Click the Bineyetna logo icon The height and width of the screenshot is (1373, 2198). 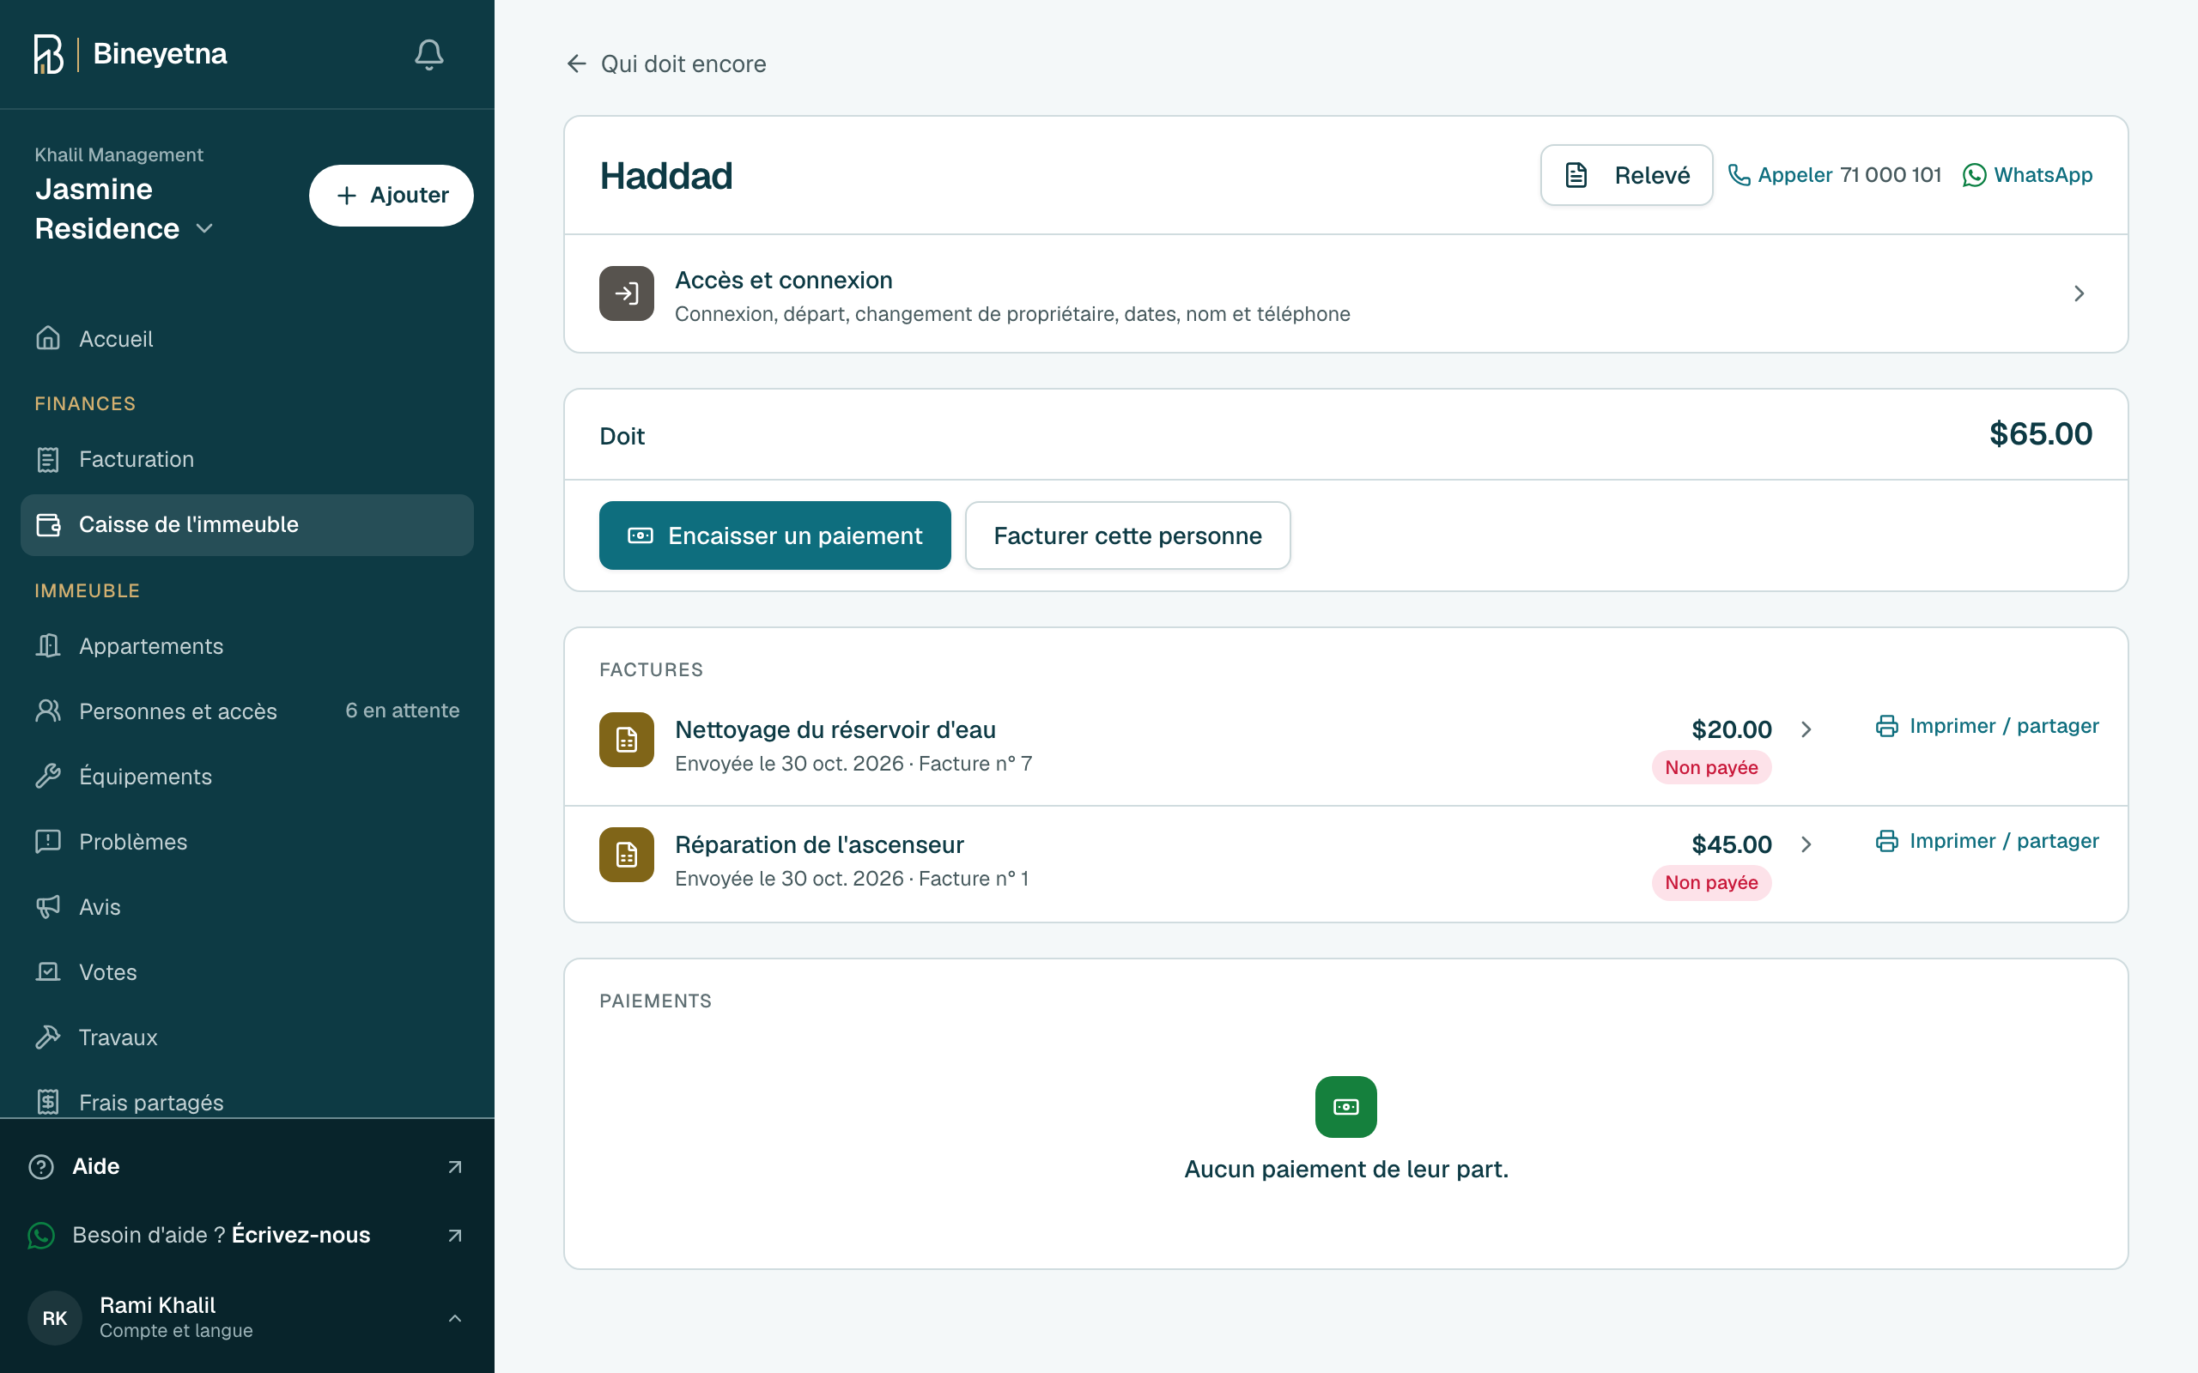click(x=48, y=54)
